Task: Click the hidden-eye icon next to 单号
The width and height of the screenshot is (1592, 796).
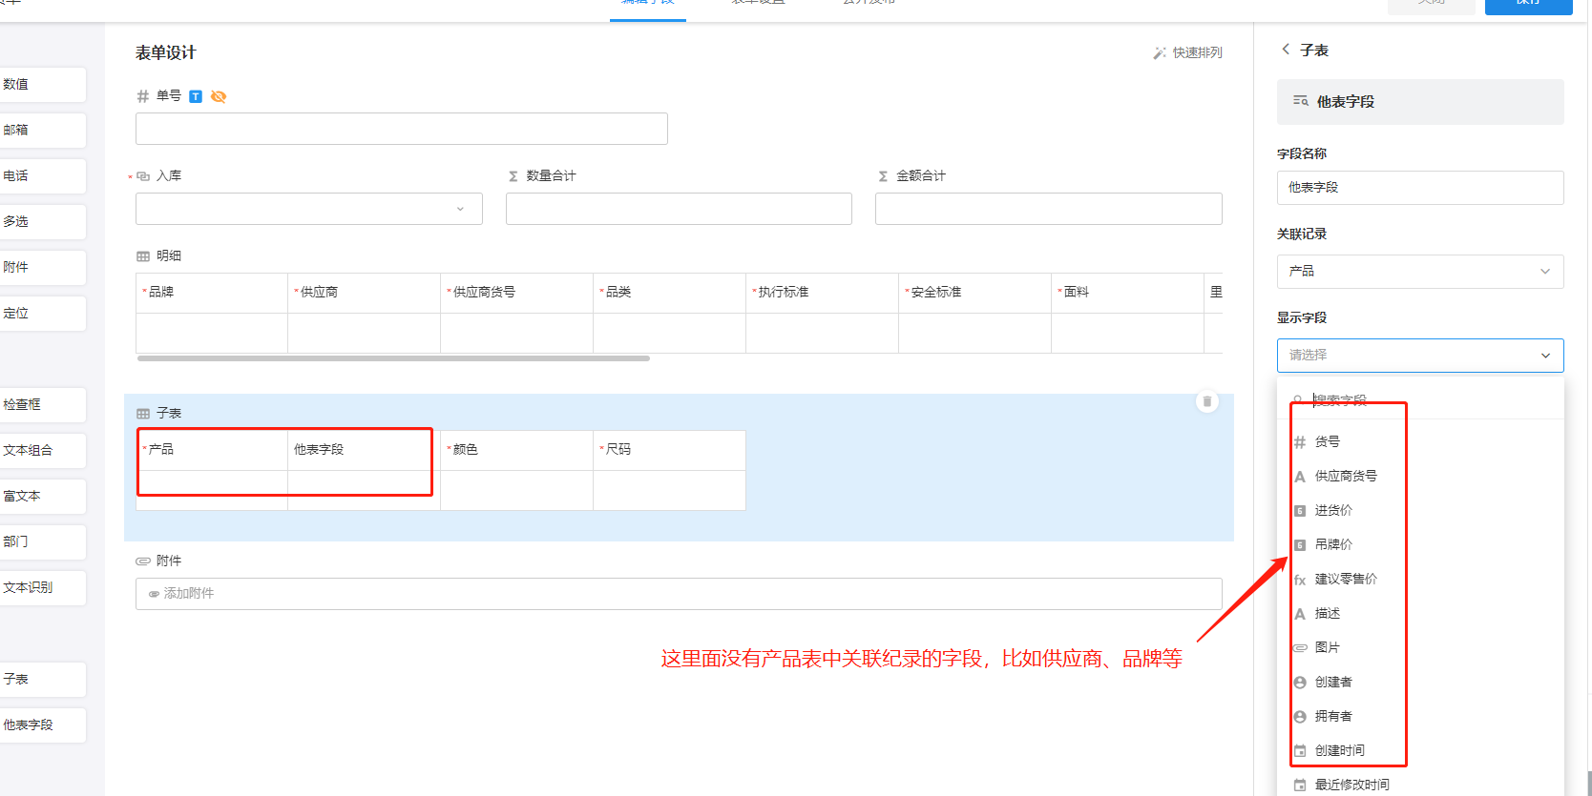Action: pos(219,96)
